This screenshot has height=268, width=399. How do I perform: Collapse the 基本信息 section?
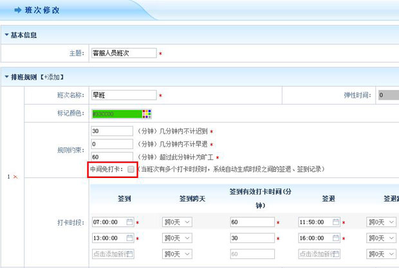coord(7,35)
